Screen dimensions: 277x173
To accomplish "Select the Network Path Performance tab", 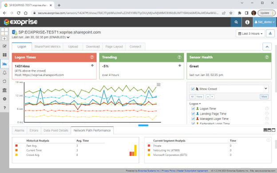I will click(92, 130).
